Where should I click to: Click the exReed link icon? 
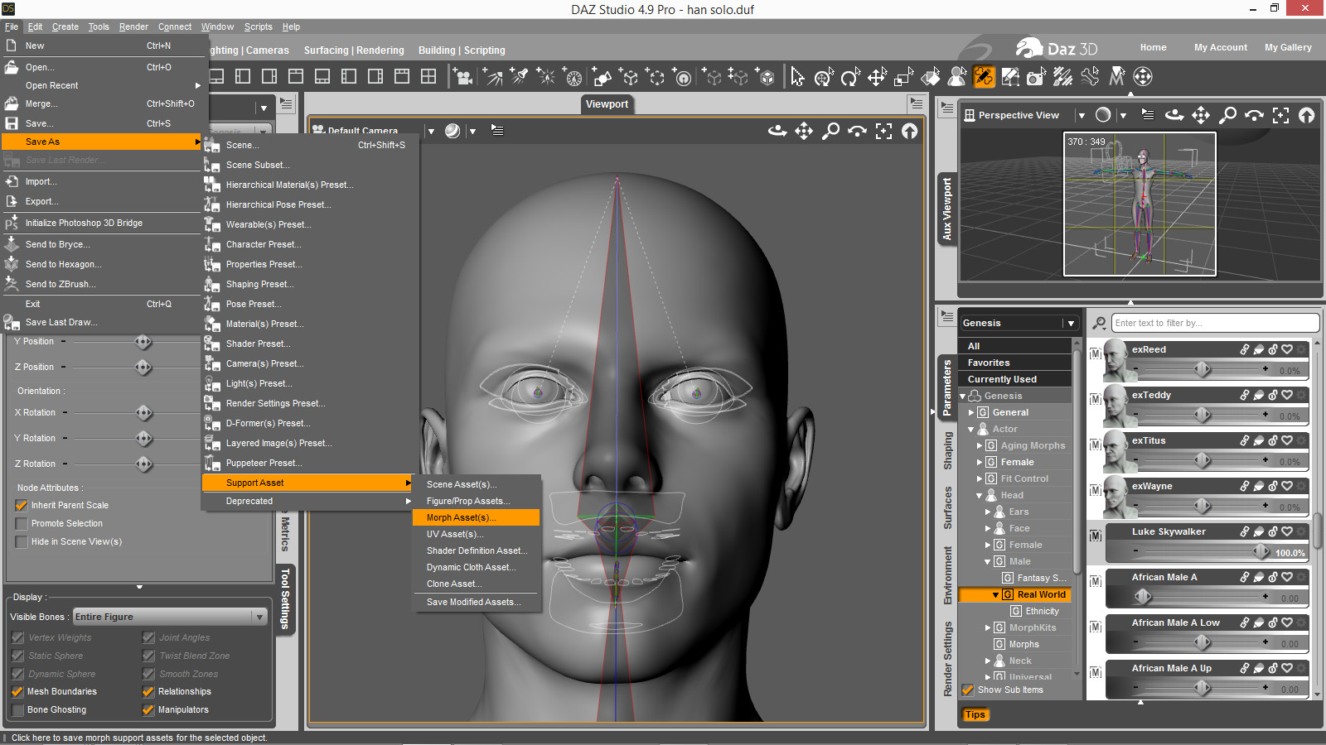tap(1244, 349)
